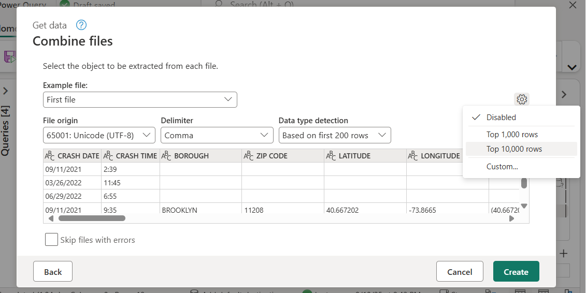
Task: Select the 11208 zip code cell
Action: point(283,209)
